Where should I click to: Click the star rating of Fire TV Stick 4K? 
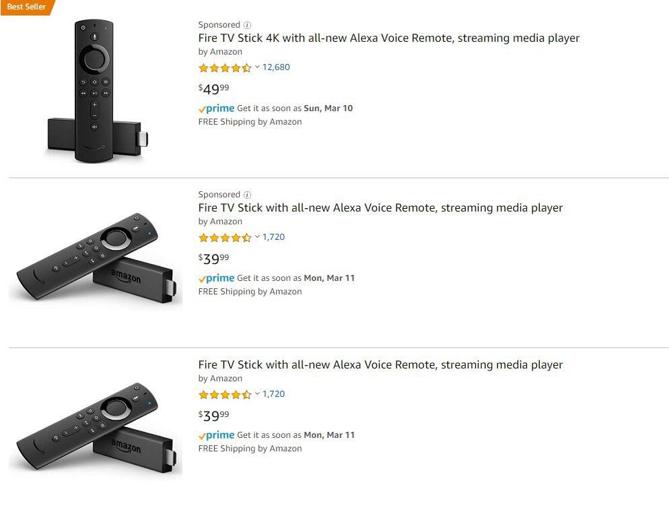coord(225,67)
